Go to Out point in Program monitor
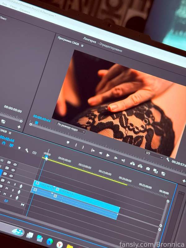This screenshot has width=186, height=248. click(x=123, y=160)
